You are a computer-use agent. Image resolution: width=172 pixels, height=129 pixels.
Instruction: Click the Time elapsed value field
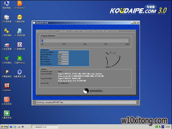[63, 62]
